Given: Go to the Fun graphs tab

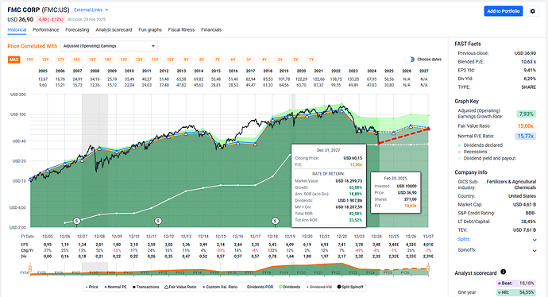Looking at the screenshot, I should click(150, 29).
